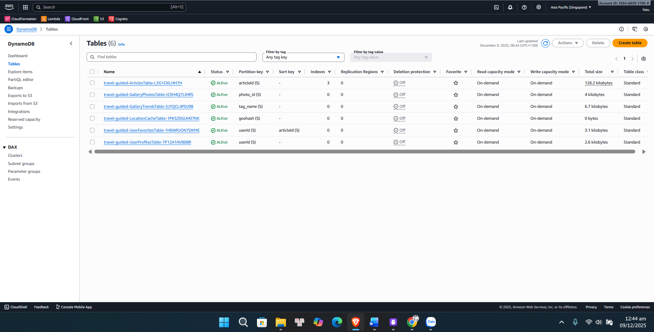
Task: Check the select-all tables checkbox
Action: pos(92,71)
